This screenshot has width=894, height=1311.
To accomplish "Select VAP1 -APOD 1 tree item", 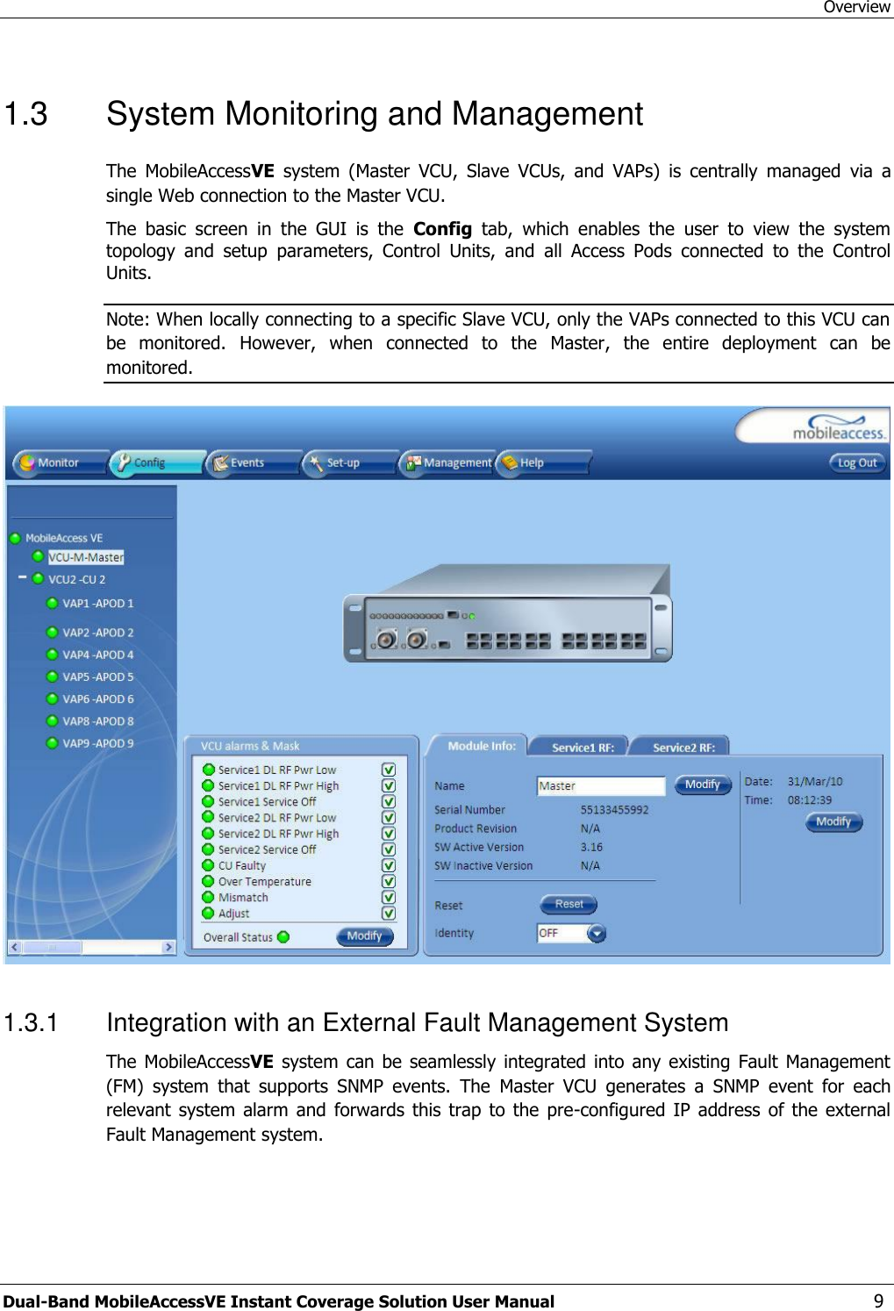I will tap(98, 604).
